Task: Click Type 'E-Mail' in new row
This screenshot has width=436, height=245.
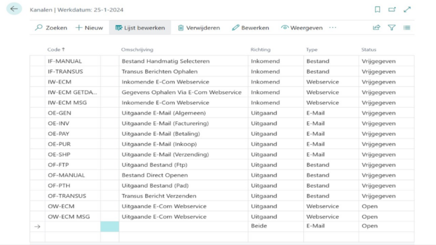Action: pyautogui.click(x=315, y=226)
